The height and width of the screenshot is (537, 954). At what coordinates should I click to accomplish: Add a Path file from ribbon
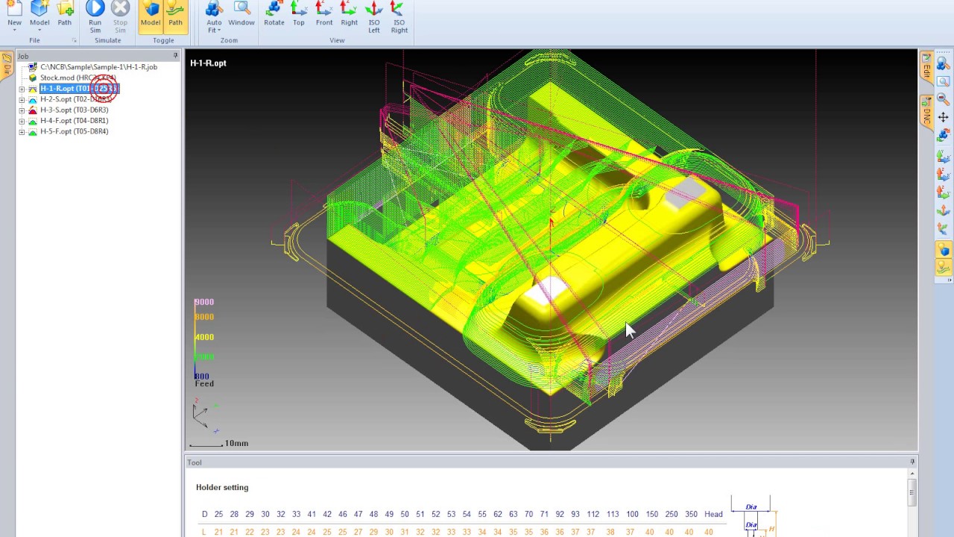65,15
